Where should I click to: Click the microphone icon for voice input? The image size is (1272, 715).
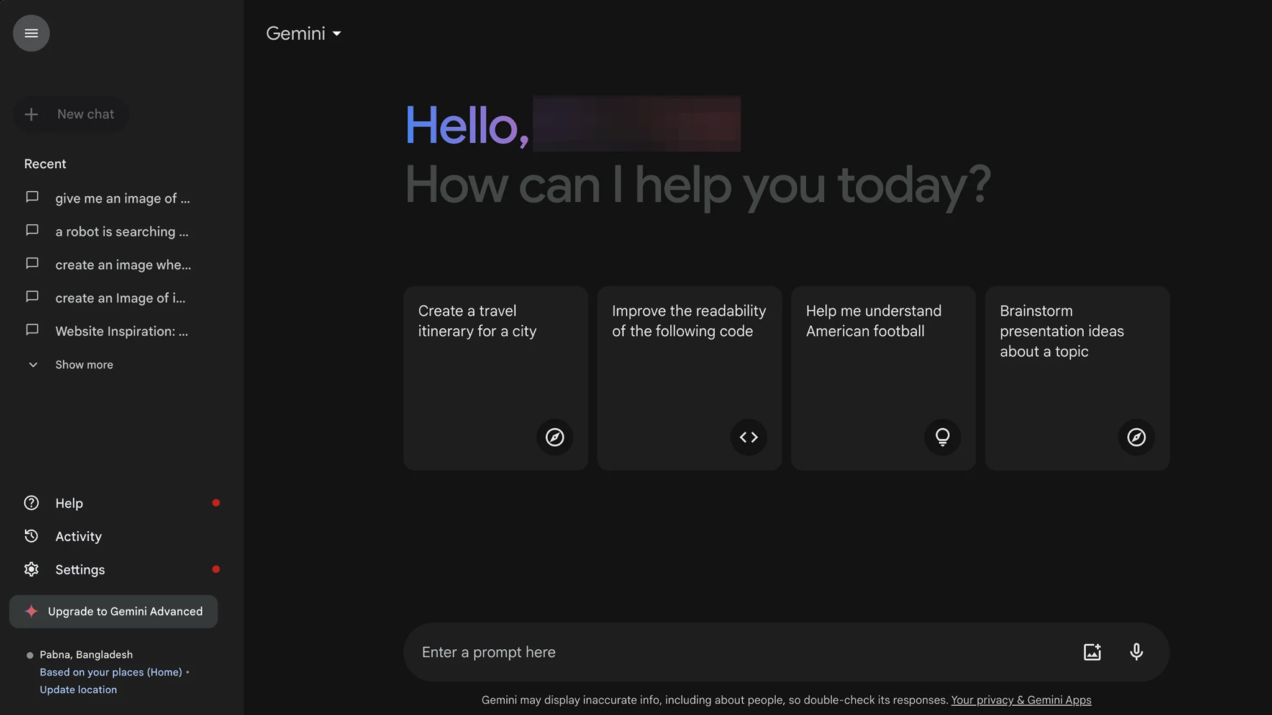coord(1136,652)
